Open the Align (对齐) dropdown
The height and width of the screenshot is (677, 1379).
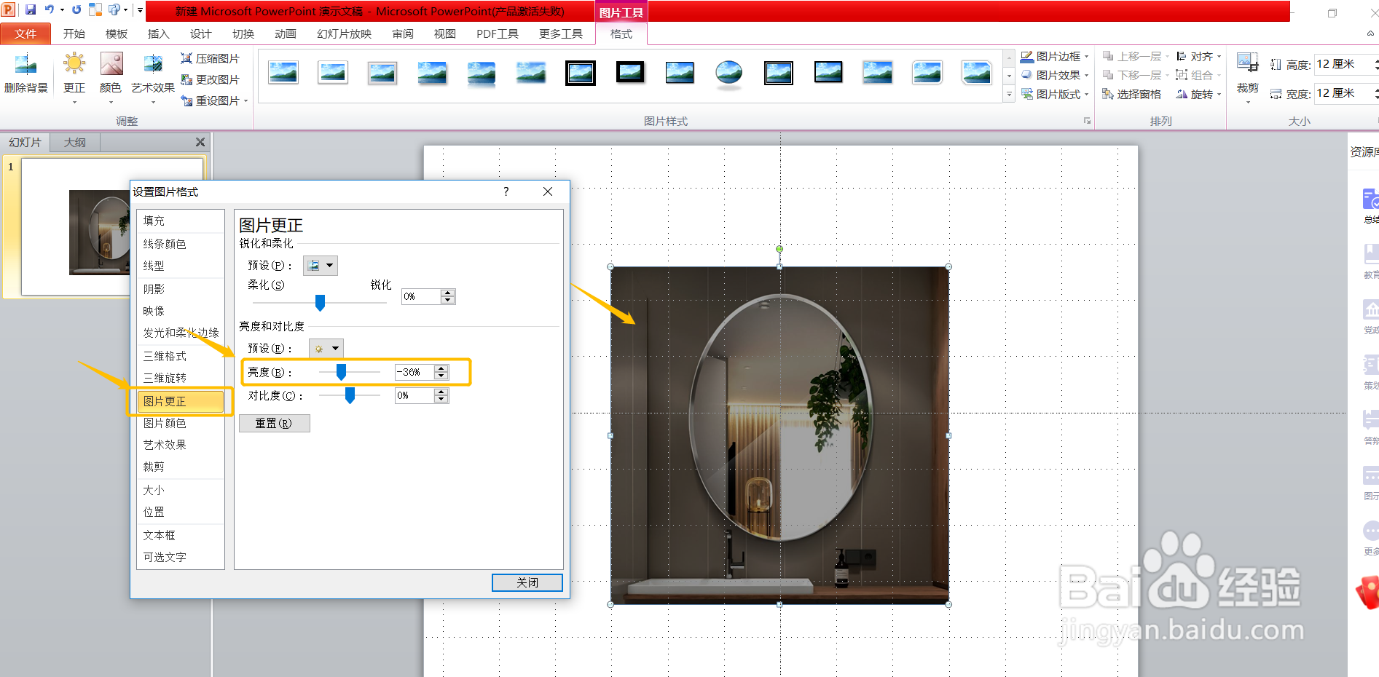[x=1199, y=56]
